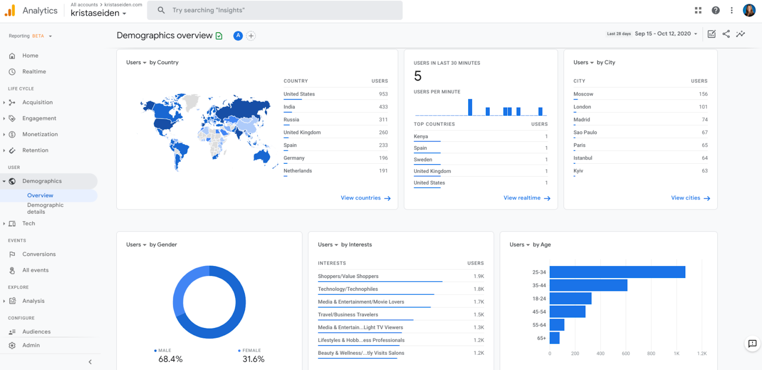Click the India country row

point(336,107)
